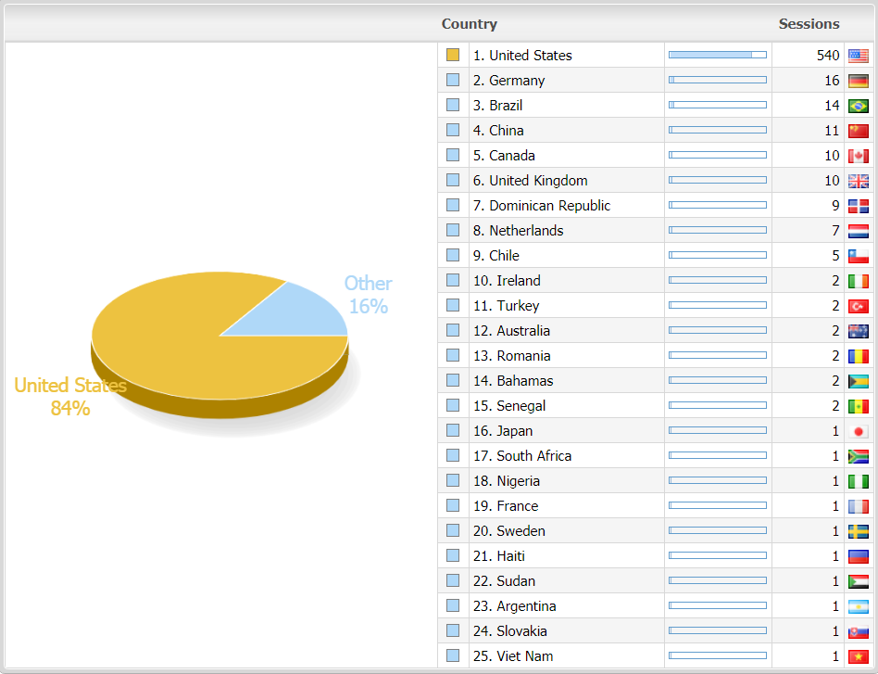Click the 11 sessions value for China
Viewport: 878px width, 674px height.
coord(832,131)
